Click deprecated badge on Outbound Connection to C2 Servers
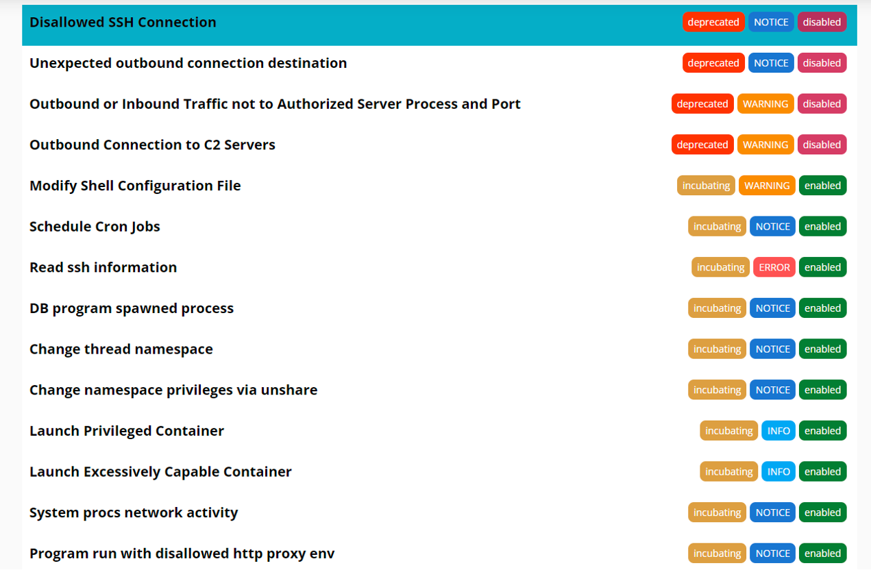Screen dimensions: 871x570 702,145
